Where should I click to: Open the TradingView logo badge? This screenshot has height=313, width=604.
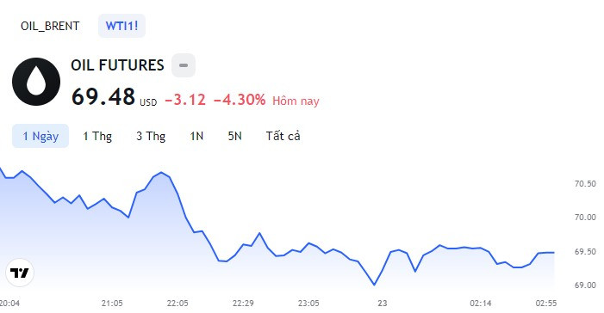pyautogui.click(x=20, y=273)
